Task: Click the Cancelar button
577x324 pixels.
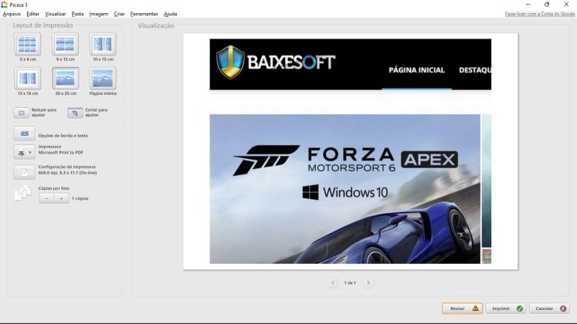Action: [550, 309]
